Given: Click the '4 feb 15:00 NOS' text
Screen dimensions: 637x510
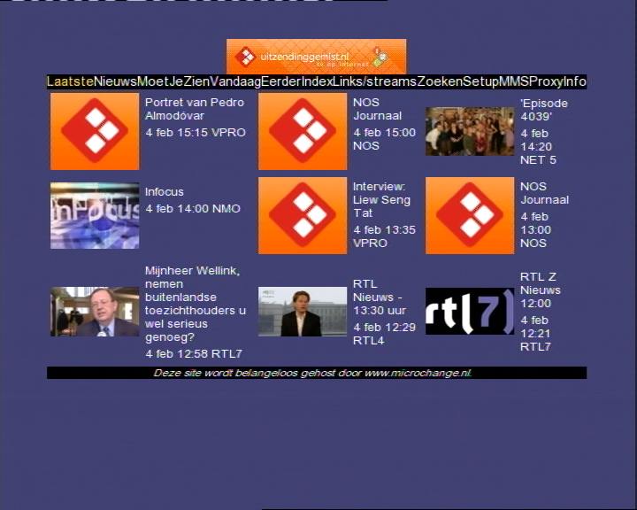Looking at the screenshot, I should [x=384, y=139].
